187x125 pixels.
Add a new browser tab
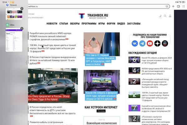click(x=173, y=6)
